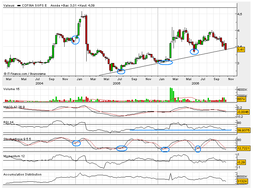
Task: Click the 2004 year label on time axis
Action: (x=39, y=83)
